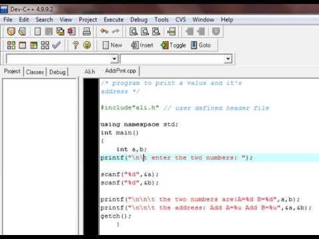Open the Window menu

(x=203, y=20)
